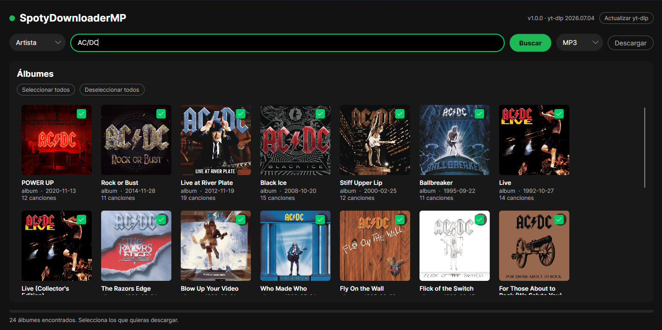Open the Artista search type dropdown
Screen dimensions: 662x330
(37, 43)
